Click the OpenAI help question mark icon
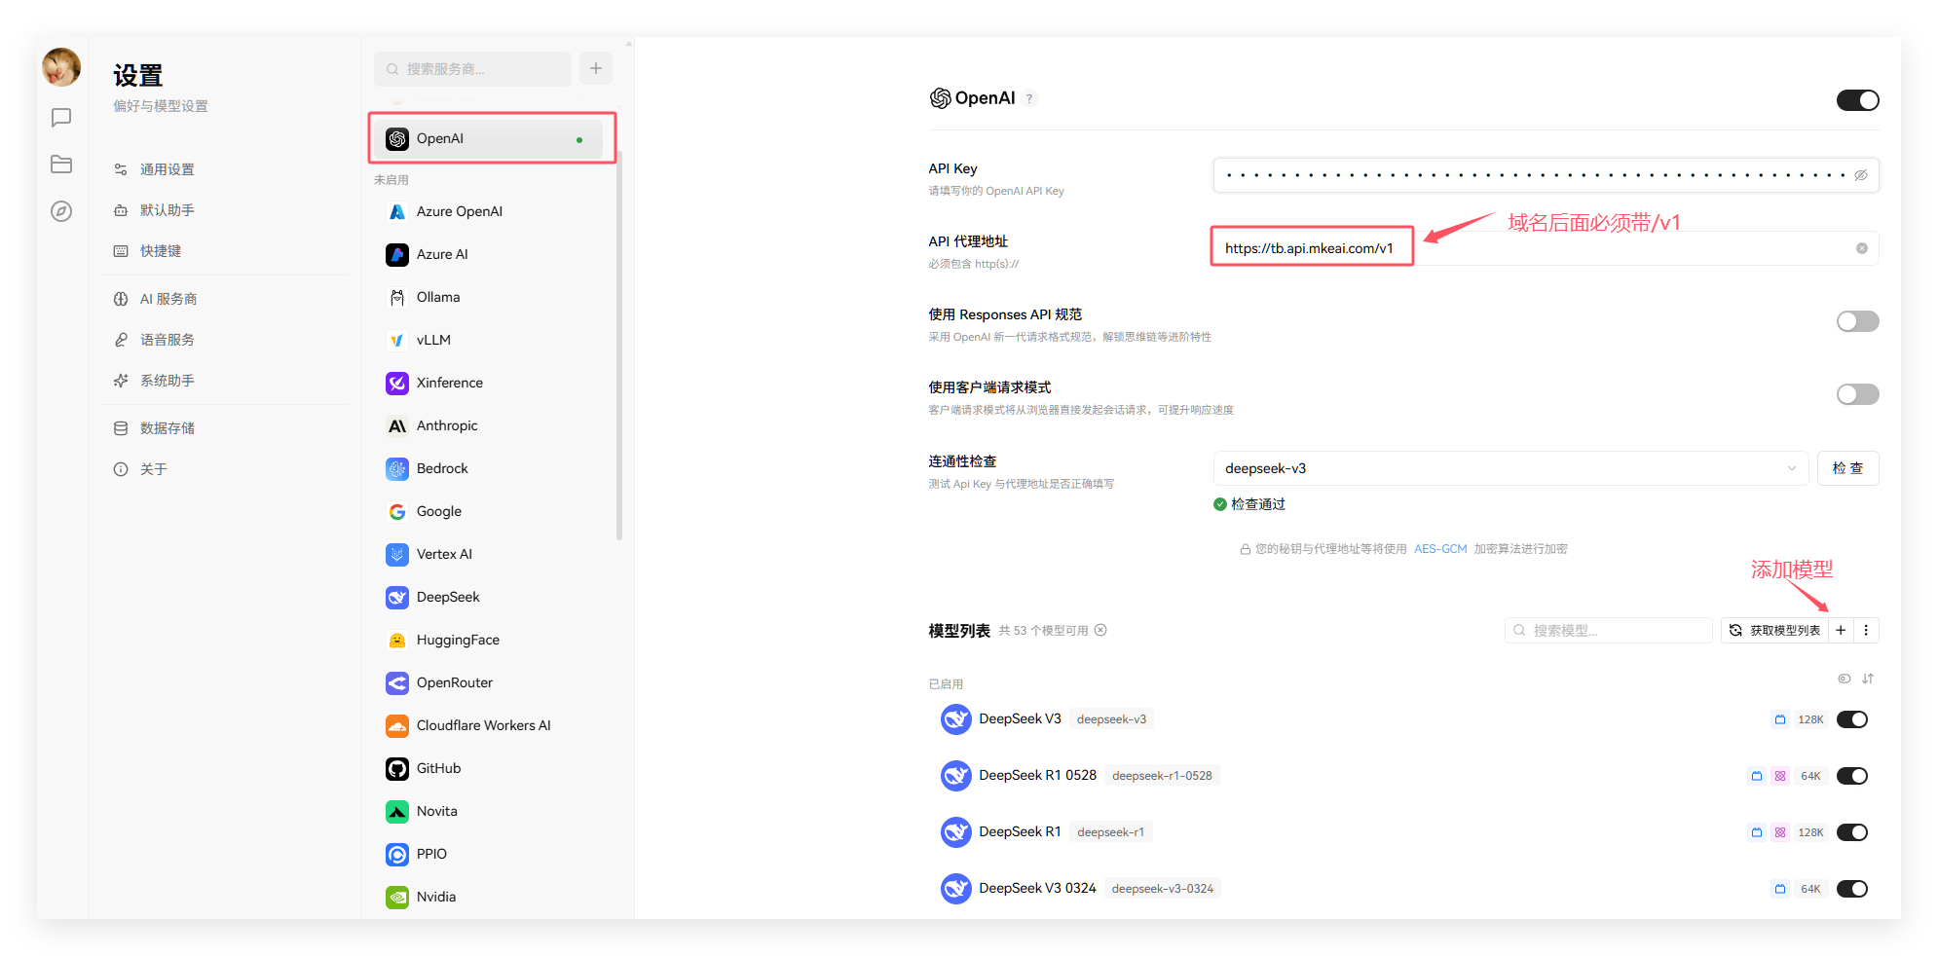The height and width of the screenshot is (956, 1938). click(x=1029, y=98)
